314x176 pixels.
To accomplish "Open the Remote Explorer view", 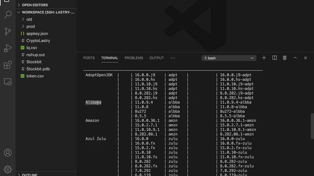I will pos(8,82).
